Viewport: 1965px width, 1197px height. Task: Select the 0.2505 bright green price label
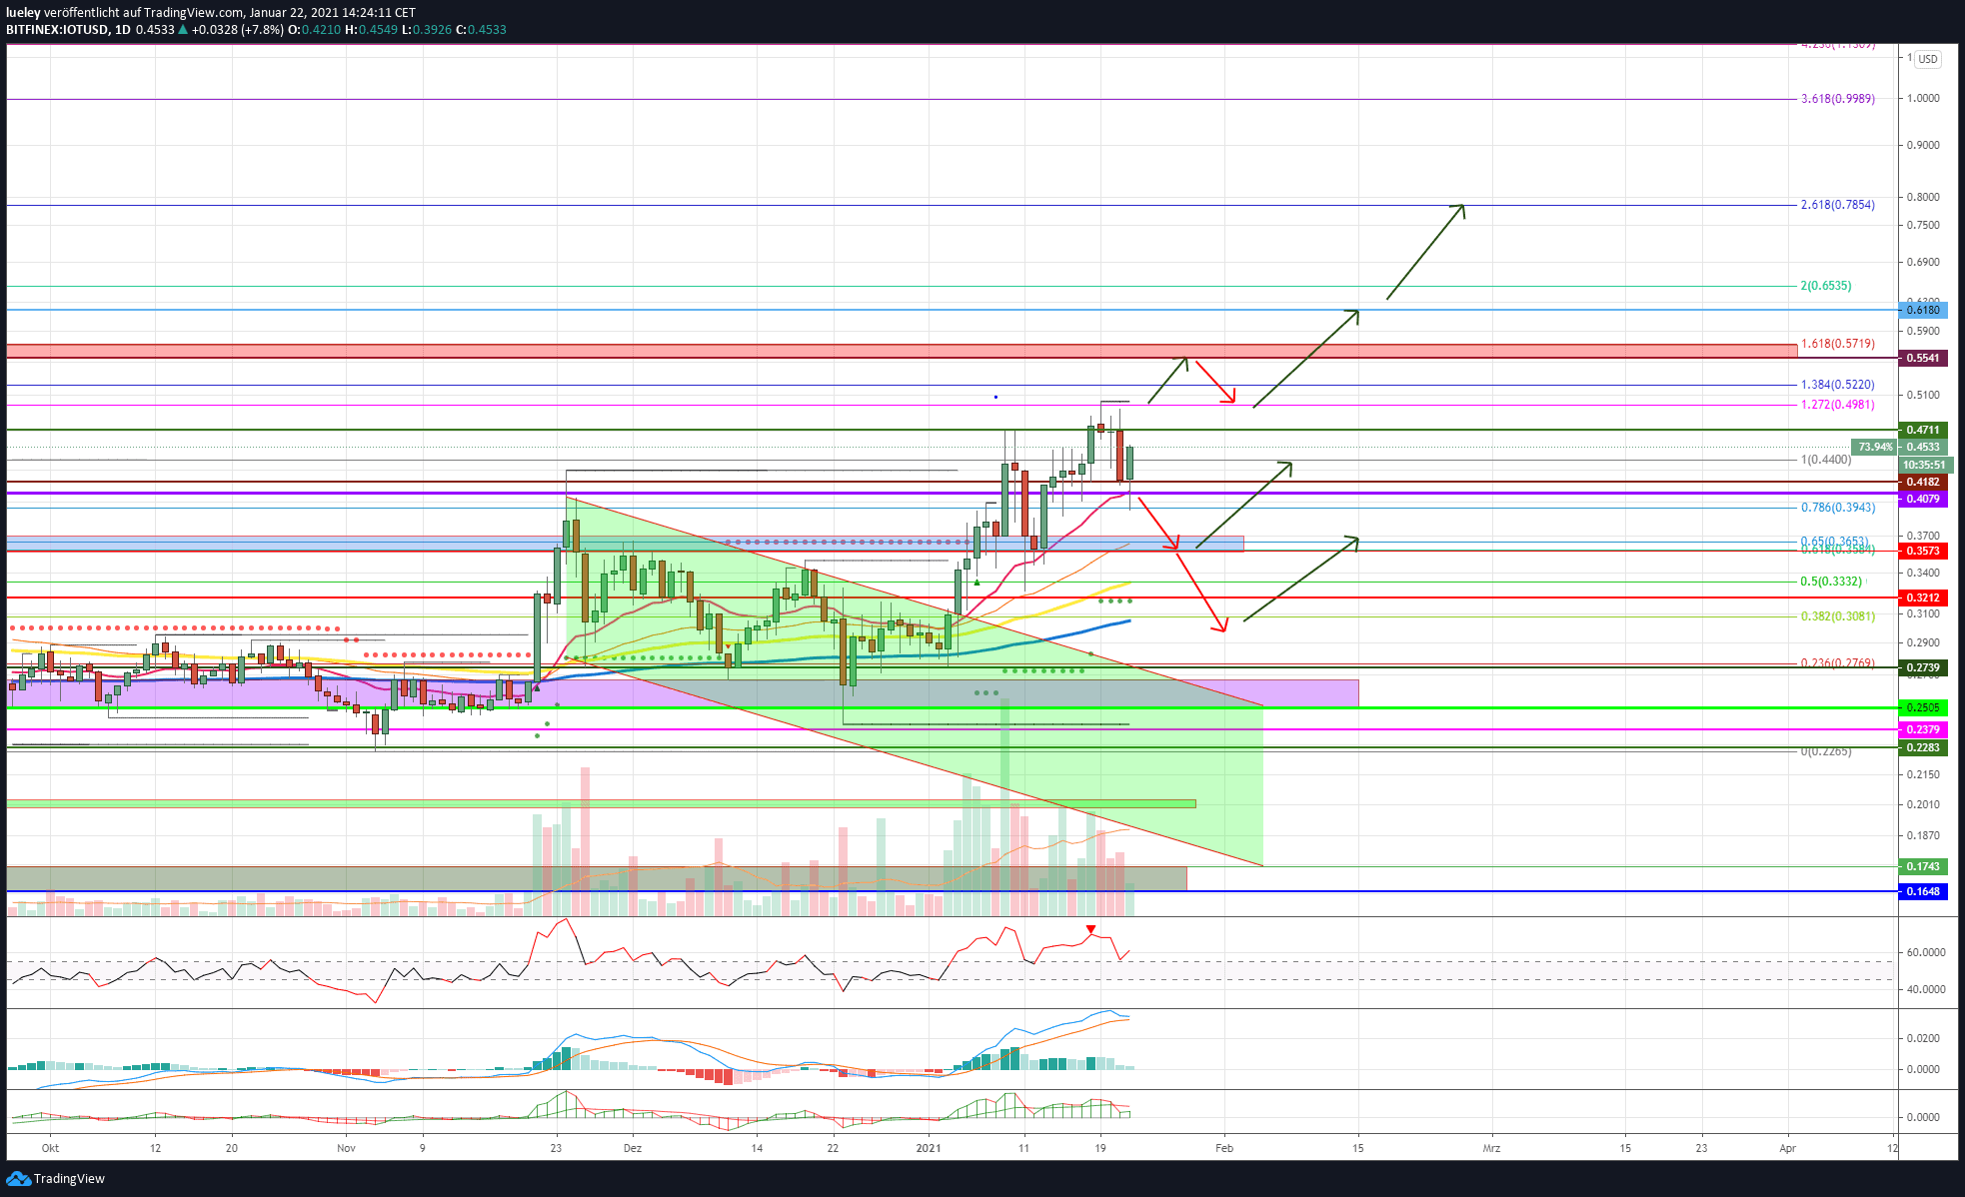[x=1923, y=707]
